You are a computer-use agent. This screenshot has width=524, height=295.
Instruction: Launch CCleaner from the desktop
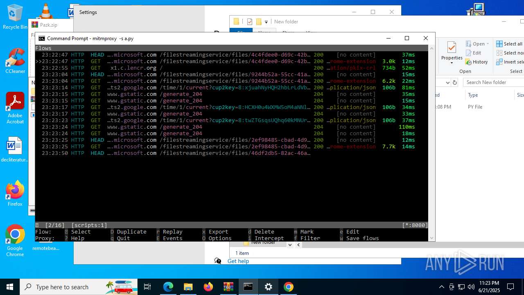pyautogui.click(x=15, y=61)
